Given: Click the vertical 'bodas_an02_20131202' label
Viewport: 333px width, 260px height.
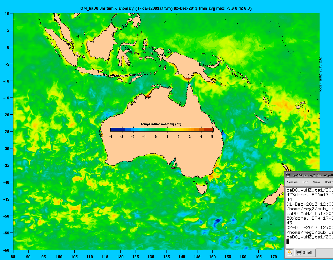Looking at the screenshot, I should (321, 75).
